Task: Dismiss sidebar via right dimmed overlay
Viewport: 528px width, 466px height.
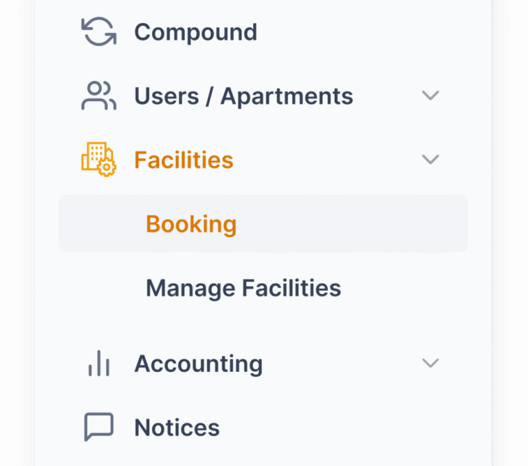Action: [x=511, y=234]
